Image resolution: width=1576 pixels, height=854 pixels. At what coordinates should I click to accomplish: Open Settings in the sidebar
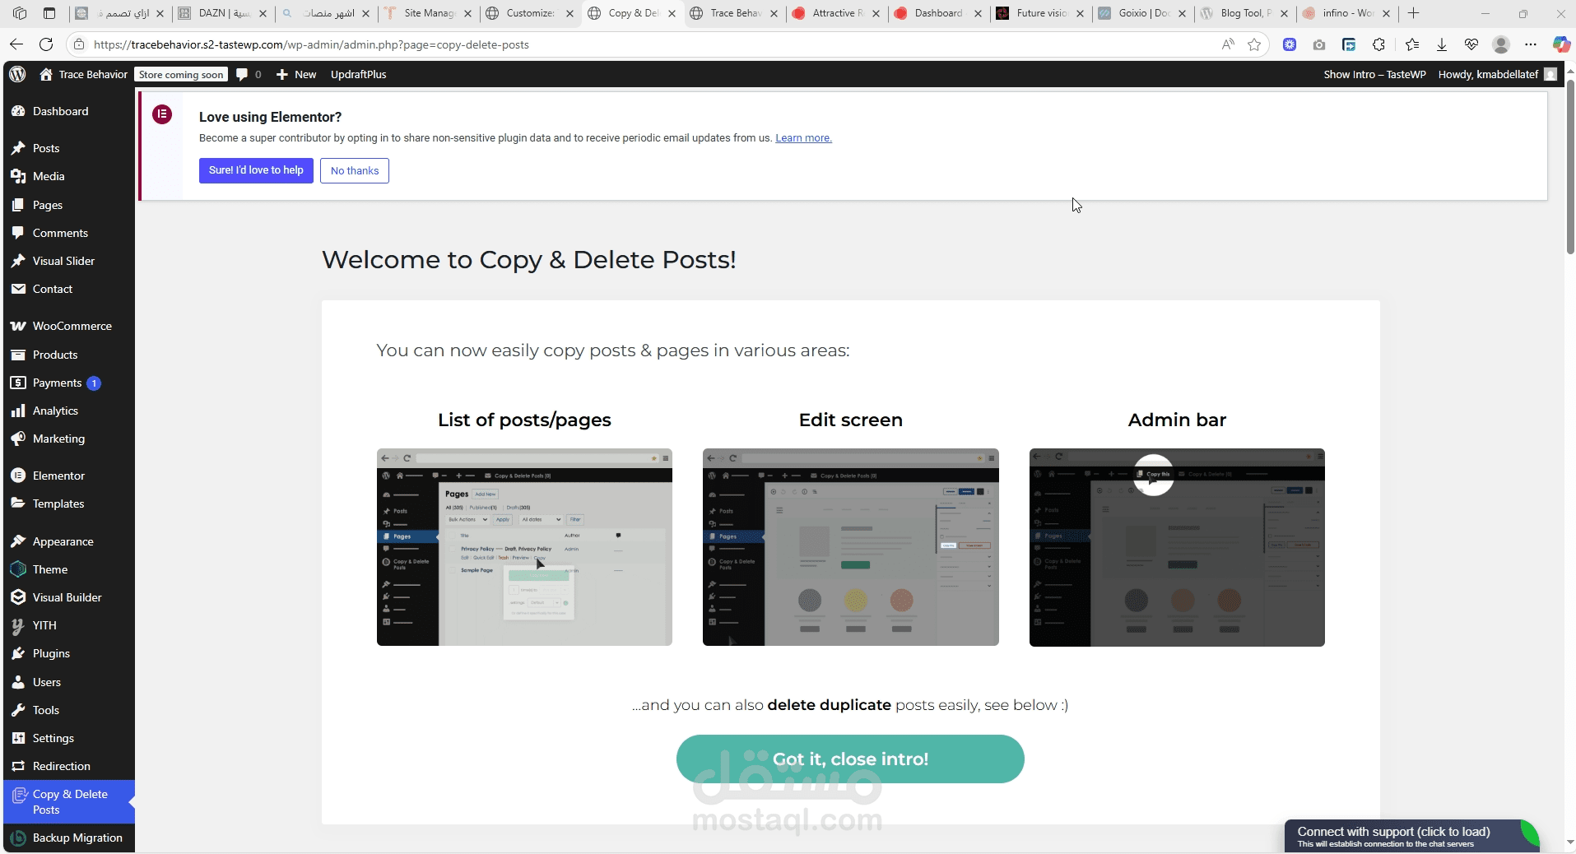(69, 738)
